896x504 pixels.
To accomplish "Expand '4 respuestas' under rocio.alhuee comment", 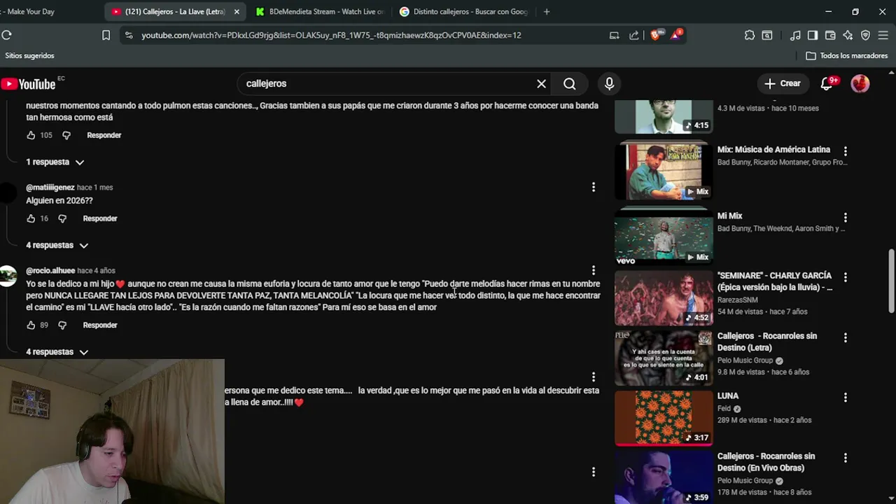I will (57, 351).
